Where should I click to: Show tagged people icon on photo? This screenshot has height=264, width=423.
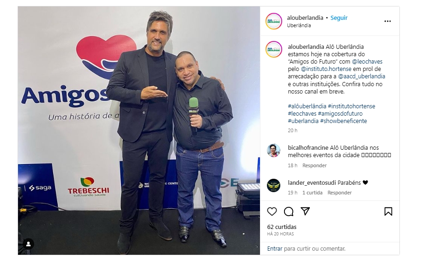pyautogui.click(x=28, y=244)
